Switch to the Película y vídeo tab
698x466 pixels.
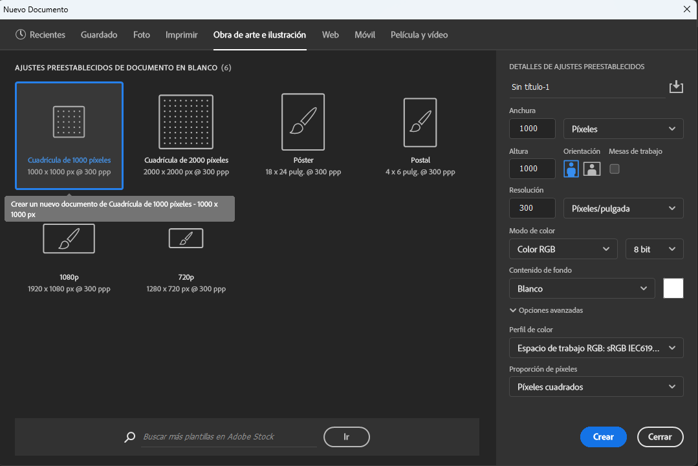click(419, 35)
